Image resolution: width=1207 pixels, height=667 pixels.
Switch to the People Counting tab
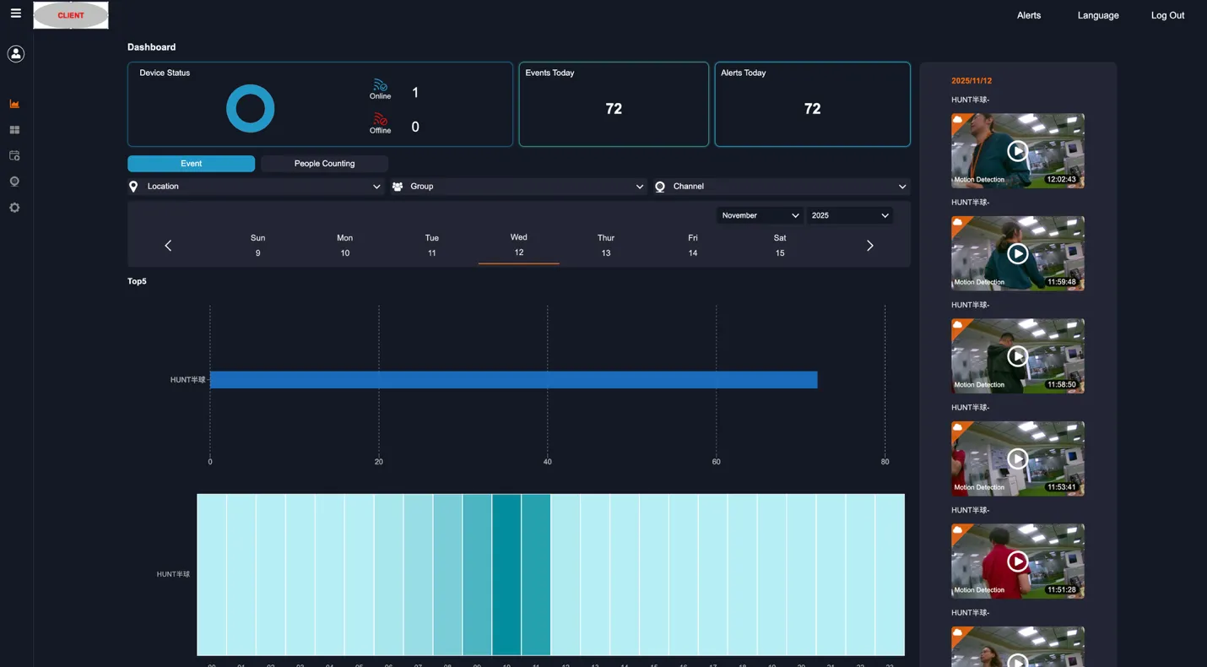tap(324, 163)
